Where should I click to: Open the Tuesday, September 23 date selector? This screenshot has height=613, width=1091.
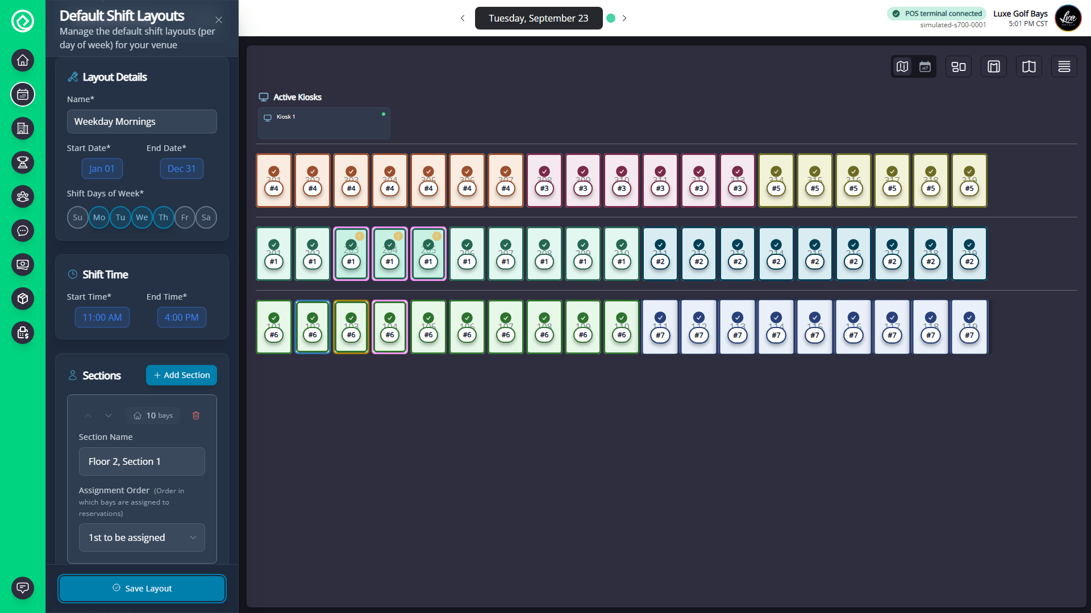coord(538,18)
